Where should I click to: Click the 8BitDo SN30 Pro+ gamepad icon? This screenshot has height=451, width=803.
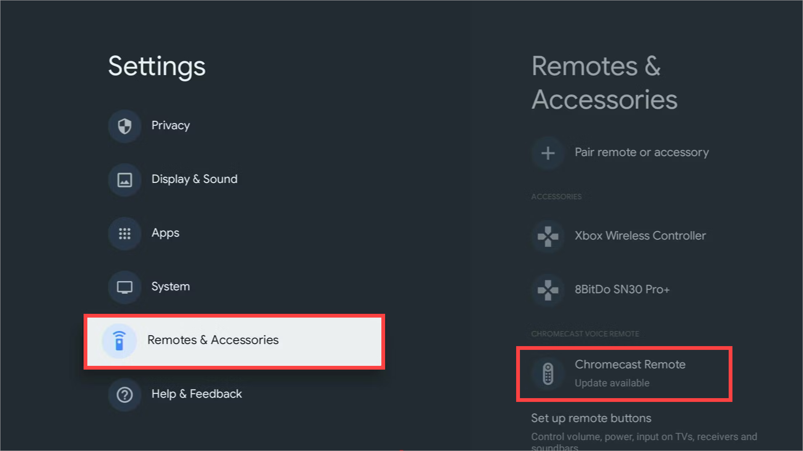(x=548, y=289)
